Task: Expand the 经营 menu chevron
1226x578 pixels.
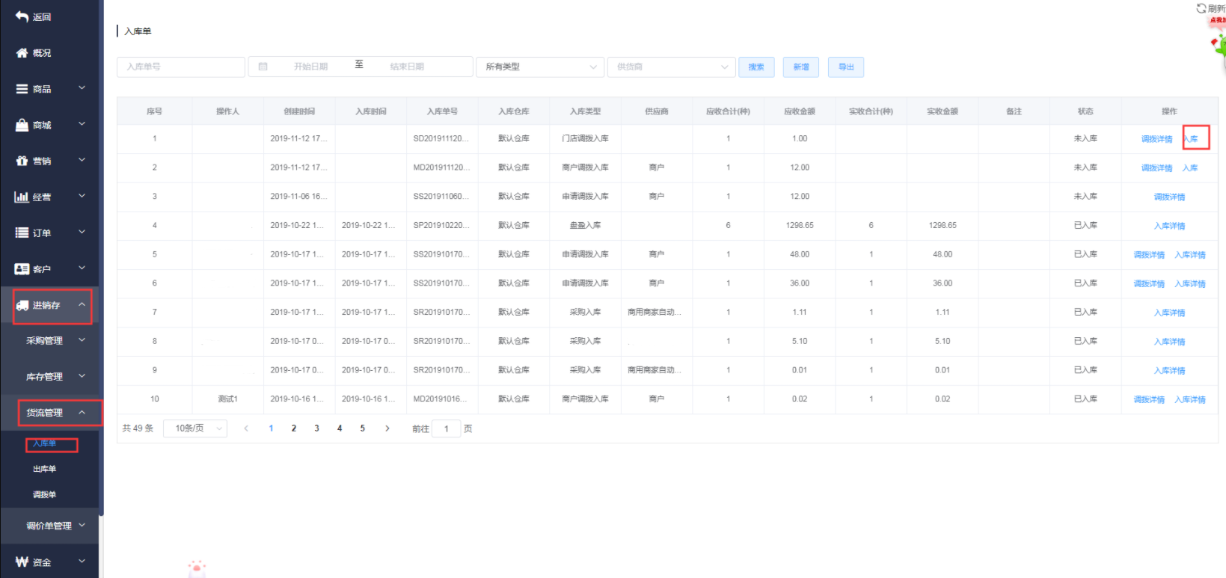Action: click(x=82, y=196)
